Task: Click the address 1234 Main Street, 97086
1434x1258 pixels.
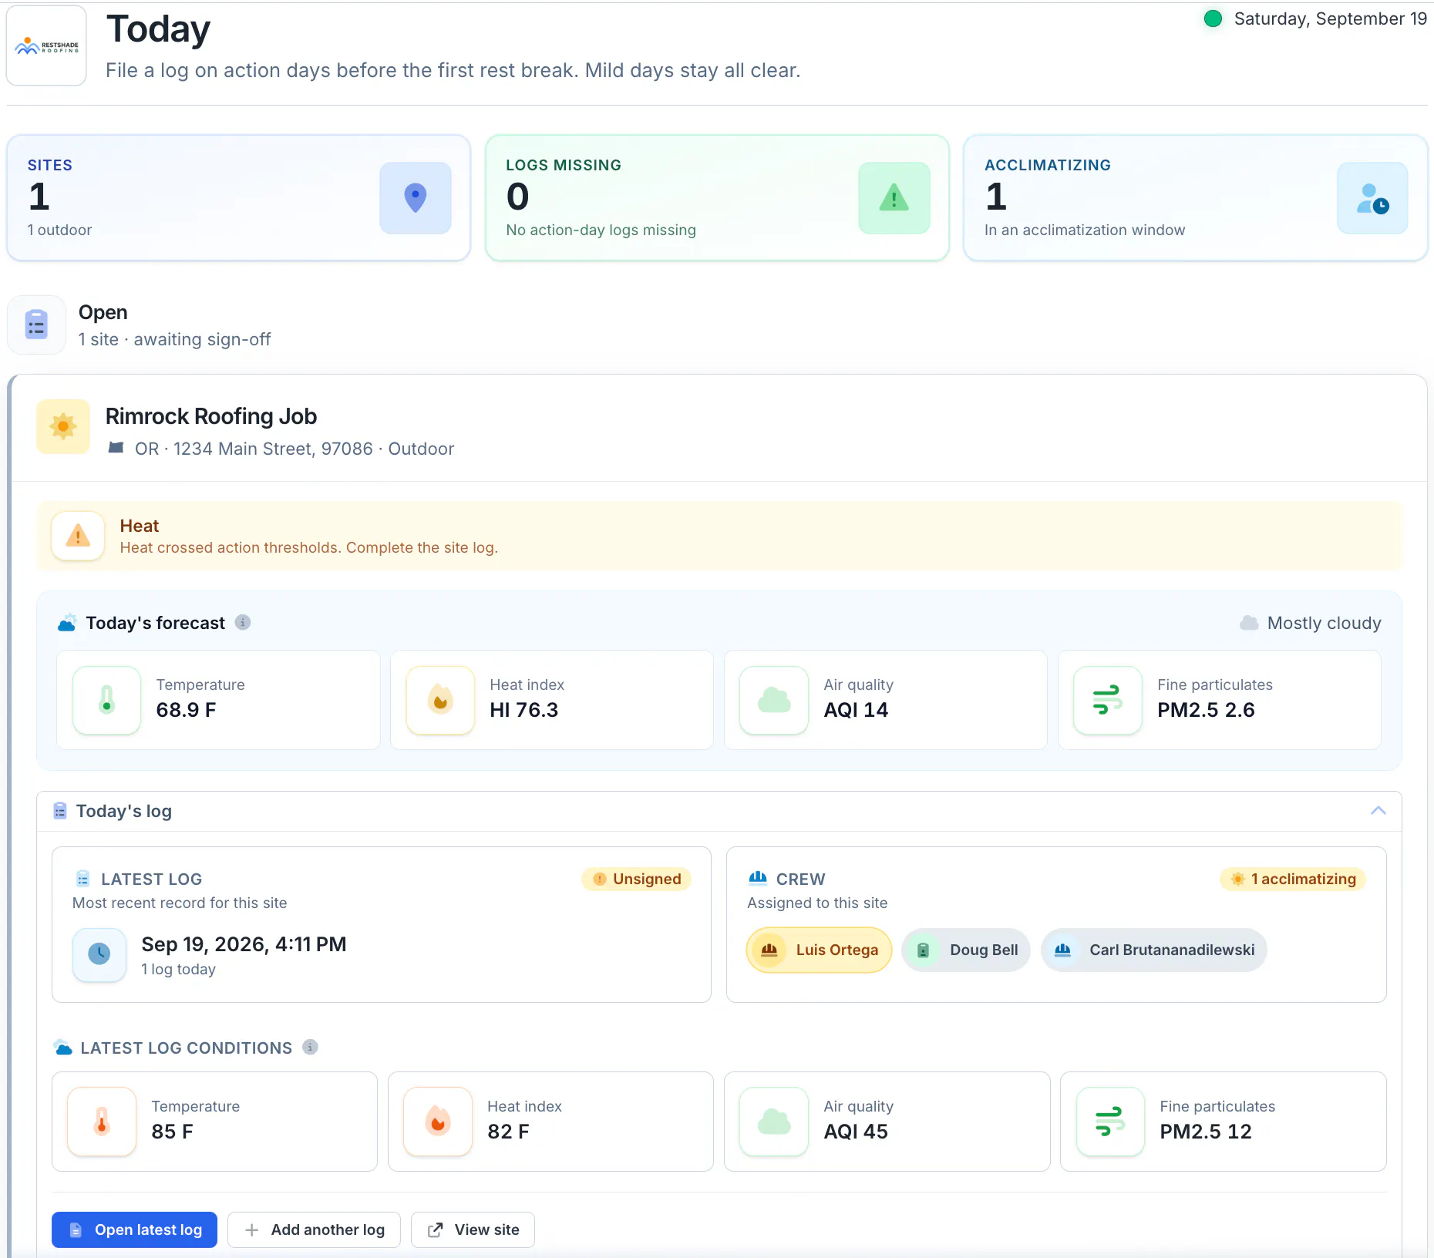Action: [273, 449]
